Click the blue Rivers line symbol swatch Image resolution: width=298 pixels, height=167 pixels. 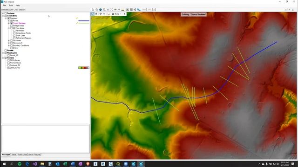(x=84, y=20)
